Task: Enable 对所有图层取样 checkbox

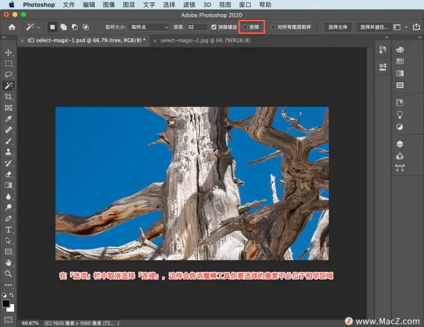Action: (x=274, y=27)
